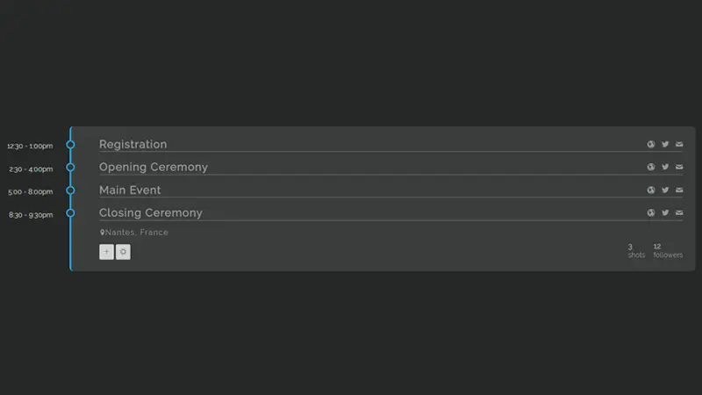Open the Registration event title
The height and width of the screenshot is (395, 702).
133,145
